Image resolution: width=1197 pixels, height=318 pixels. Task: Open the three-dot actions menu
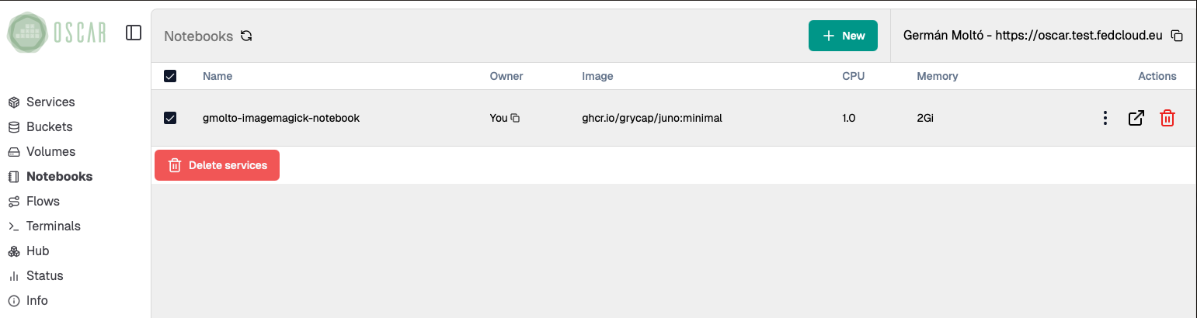click(x=1105, y=119)
